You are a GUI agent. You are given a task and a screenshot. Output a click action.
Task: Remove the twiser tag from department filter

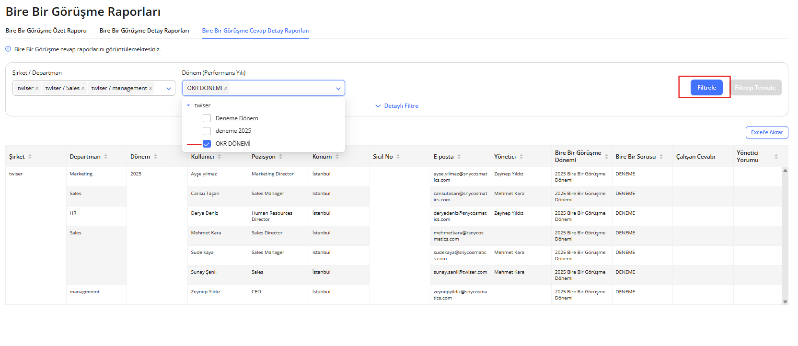[37, 88]
